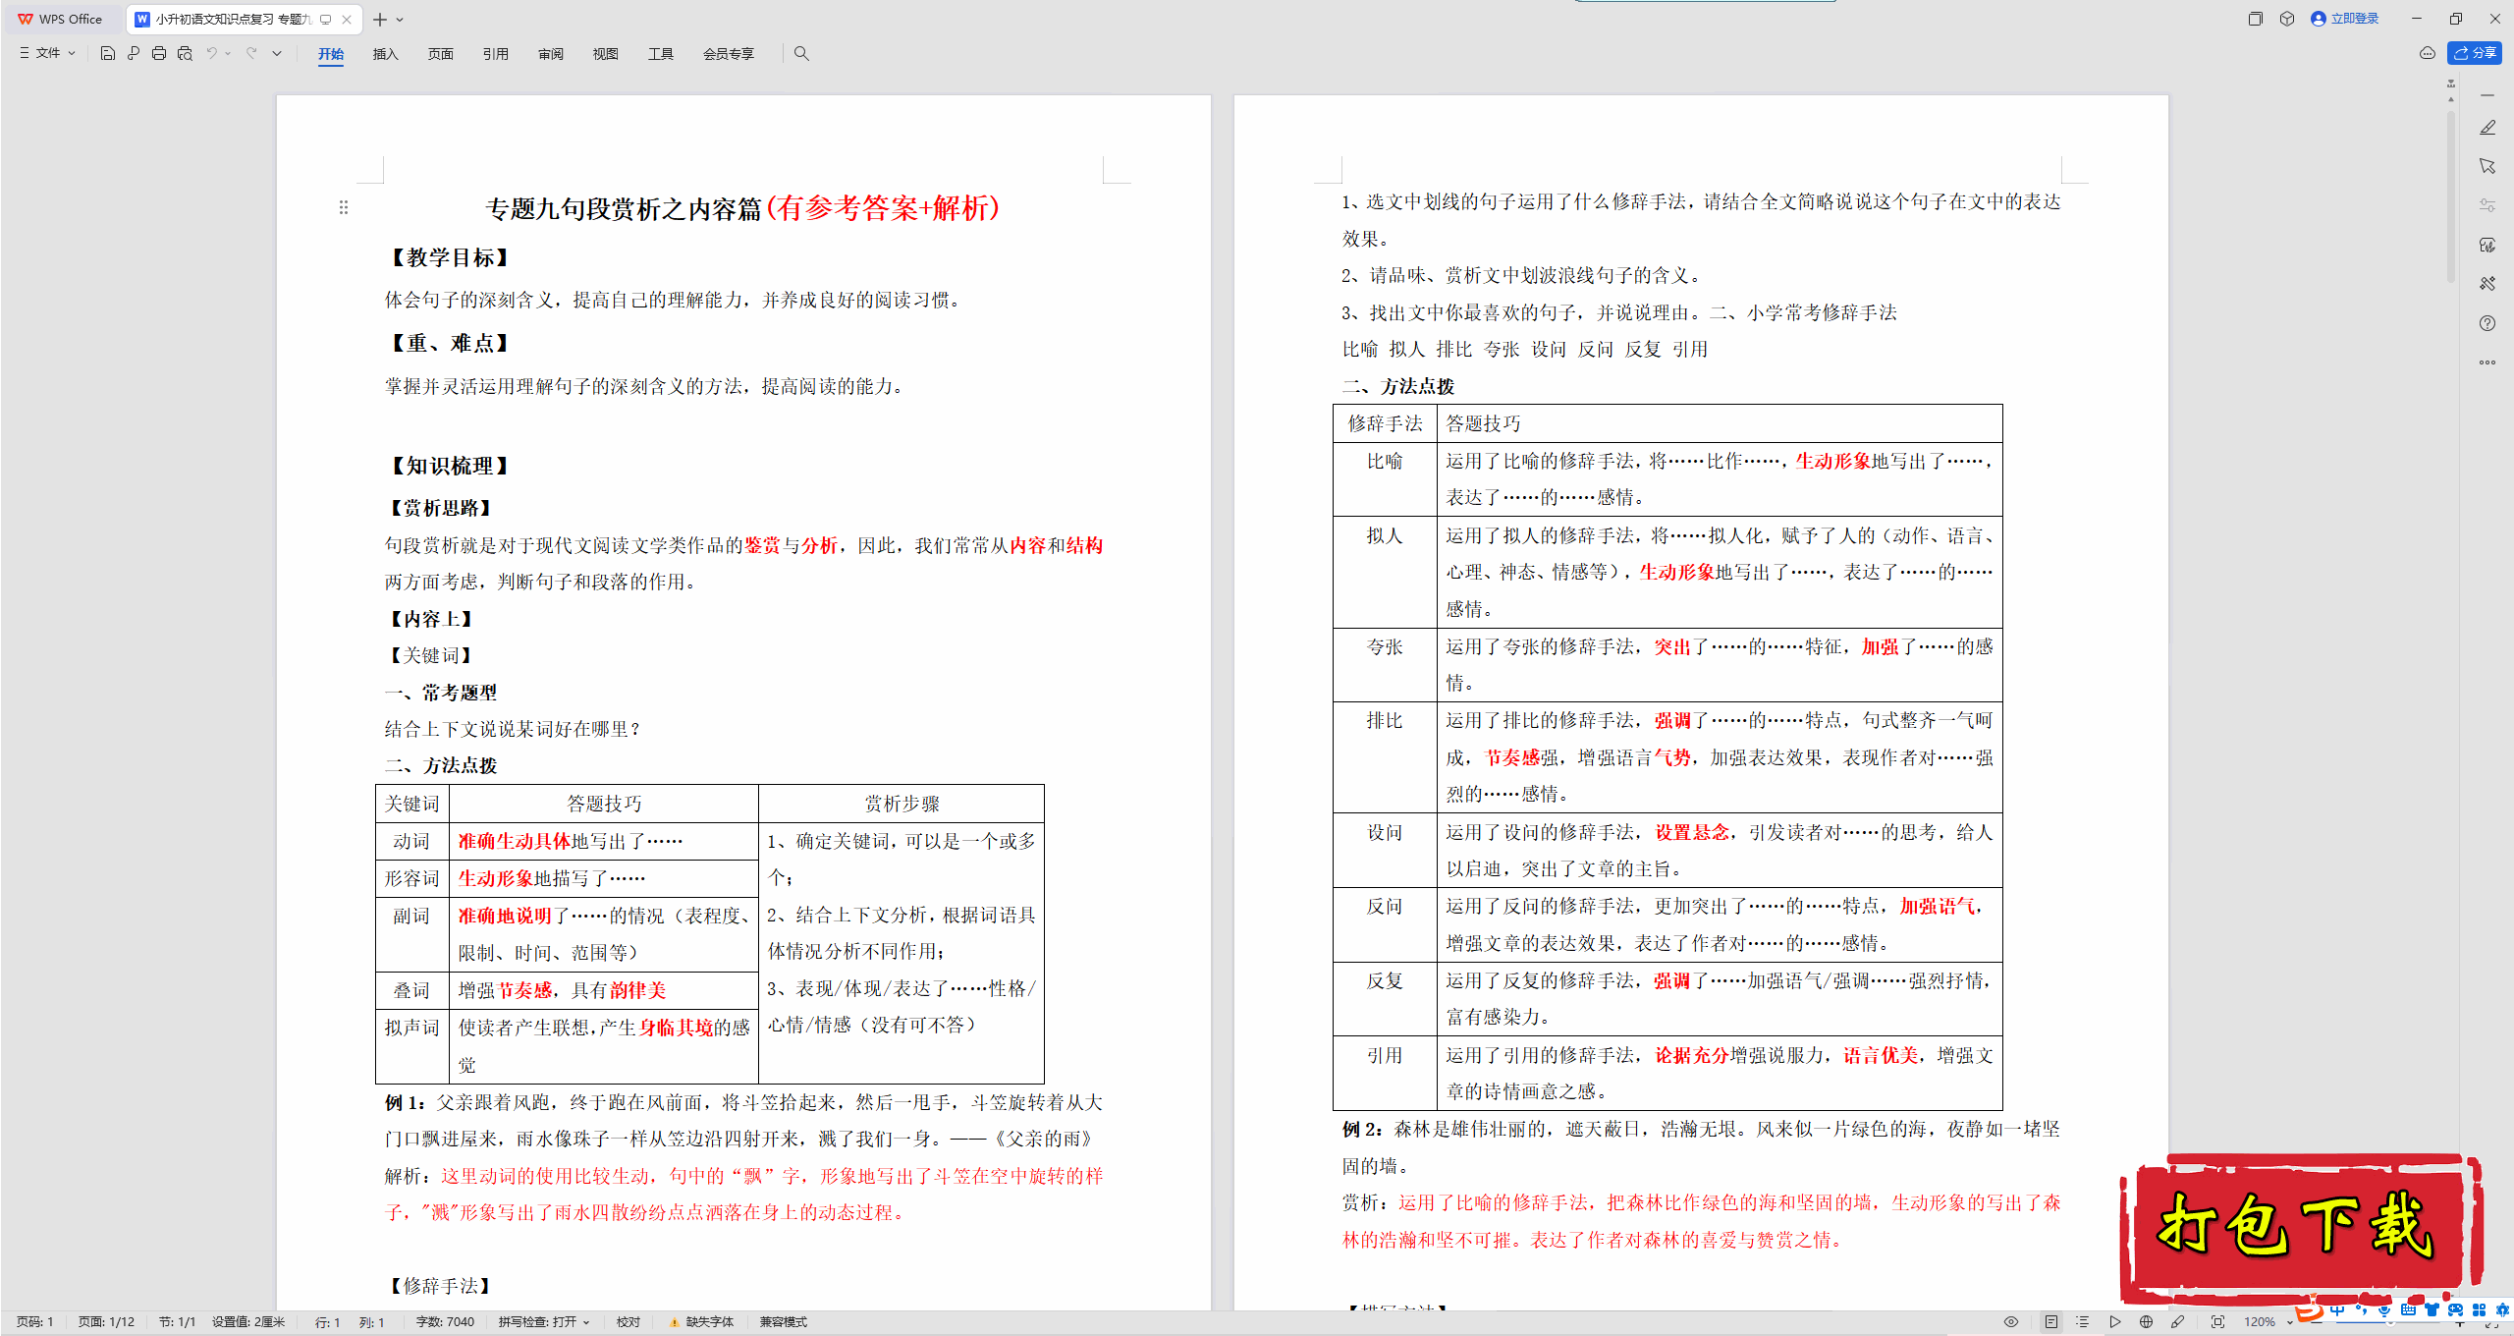The width and height of the screenshot is (2514, 1336).
Task: Click the help question-mark icon in sidebar
Action: pyautogui.click(x=2487, y=323)
